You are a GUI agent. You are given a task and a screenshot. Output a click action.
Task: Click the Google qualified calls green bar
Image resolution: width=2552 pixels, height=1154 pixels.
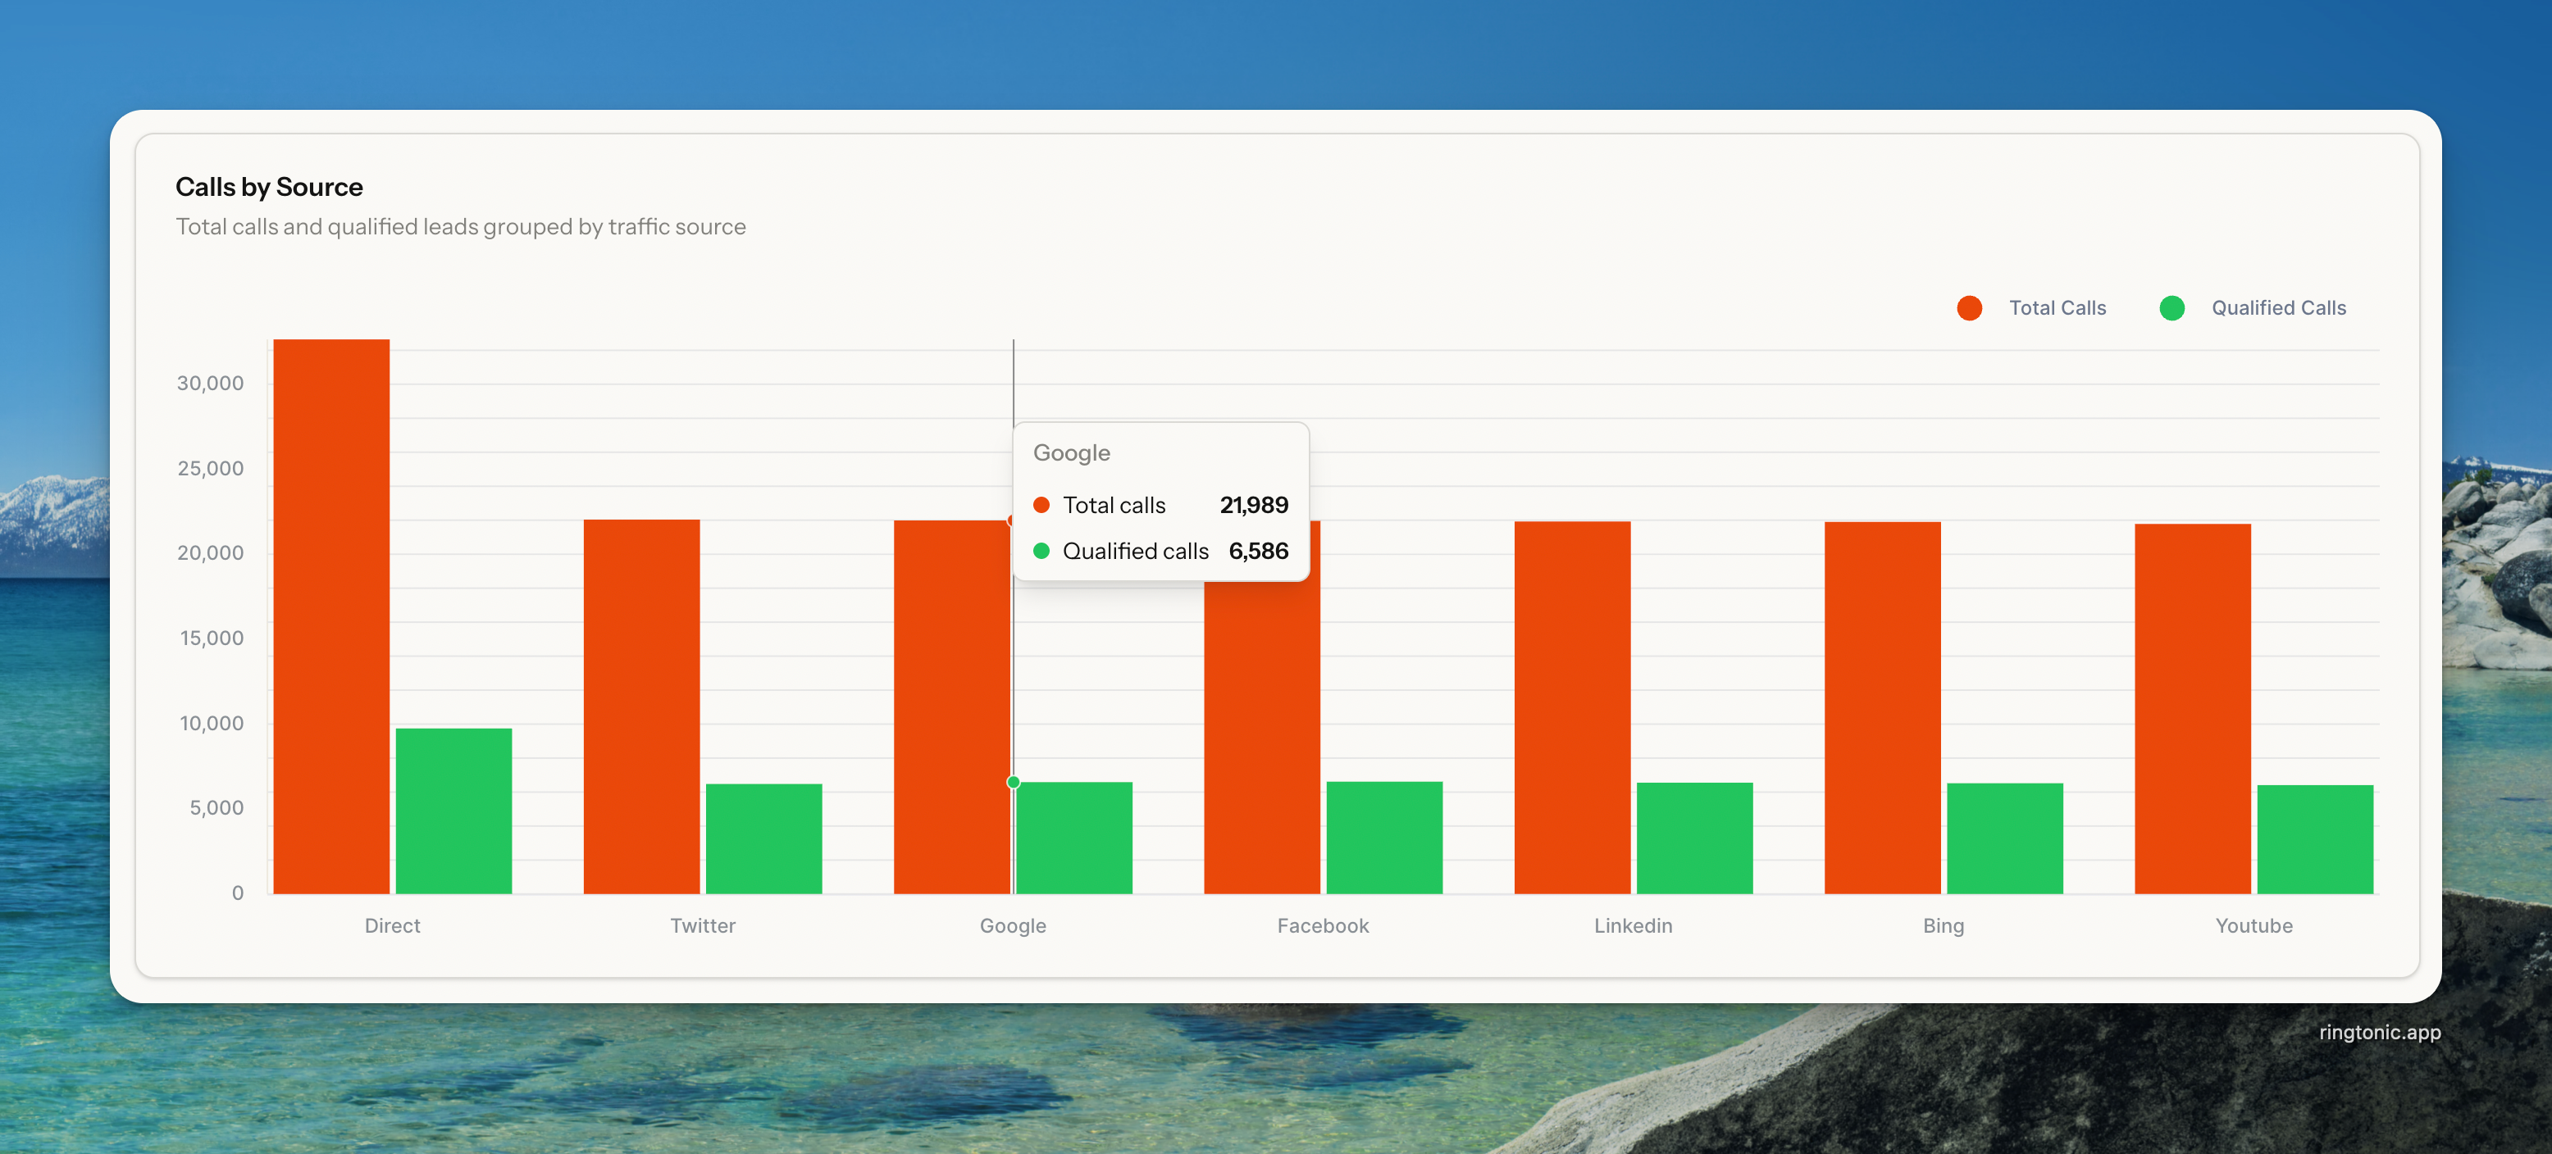pos(1075,838)
